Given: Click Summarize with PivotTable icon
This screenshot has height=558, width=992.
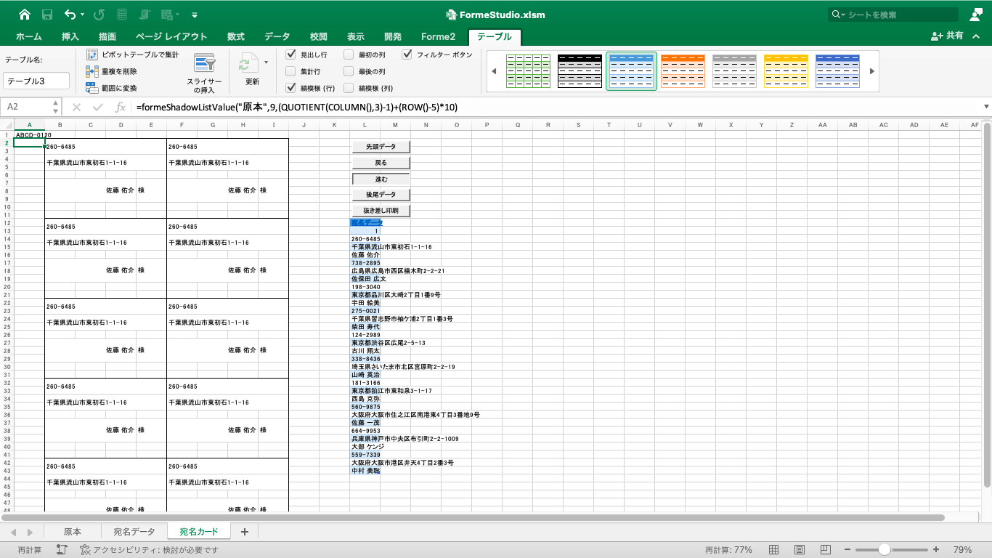Looking at the screenshot, I should coord(92,54).
